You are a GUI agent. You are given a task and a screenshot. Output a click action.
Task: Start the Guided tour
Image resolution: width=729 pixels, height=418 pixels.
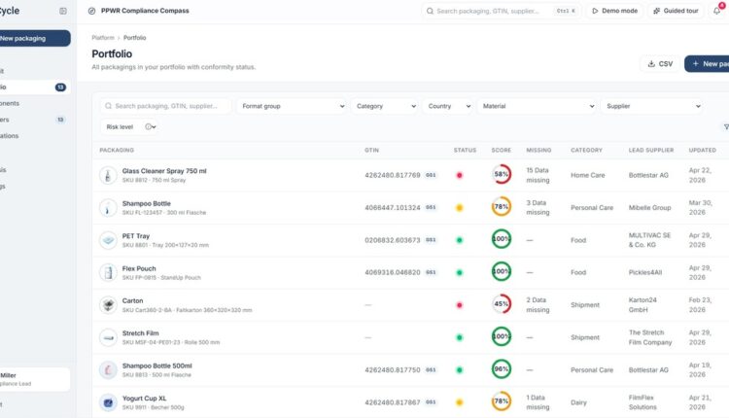pyautogui.click(x=676, y=11)
